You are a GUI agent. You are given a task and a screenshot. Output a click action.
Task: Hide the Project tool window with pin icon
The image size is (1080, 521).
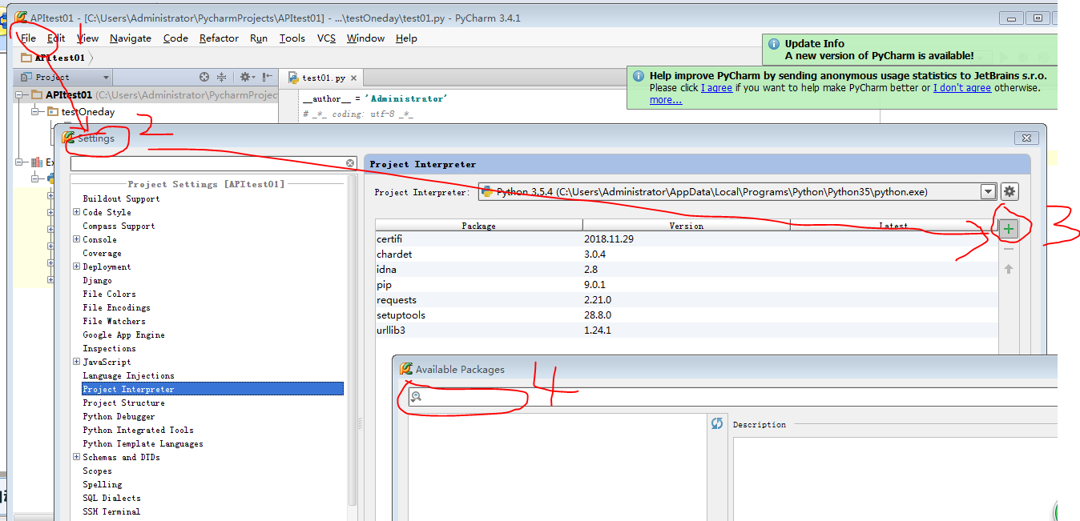(268, 77)
